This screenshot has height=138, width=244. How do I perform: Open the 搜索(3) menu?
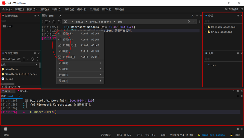(x=32, y=9)
